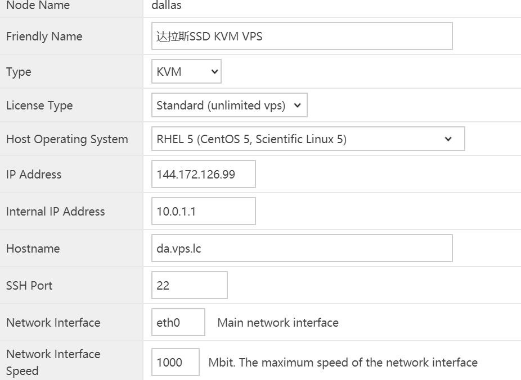Screen dimensions: 521x380
Task: Click the Friendly Name text field
Action: [x=302, y=36]
